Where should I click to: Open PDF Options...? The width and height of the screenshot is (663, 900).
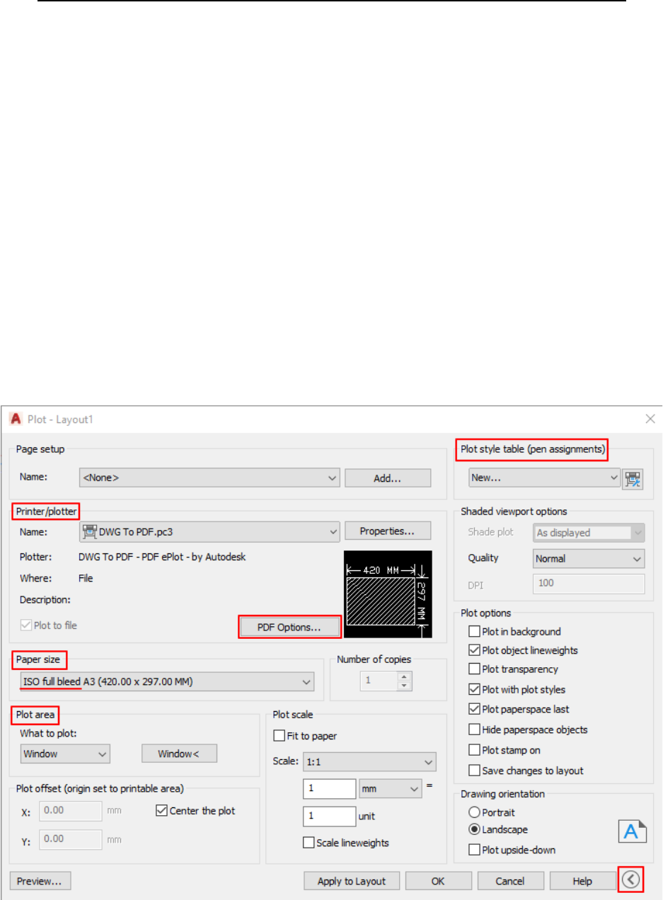[x=289, y=626]
